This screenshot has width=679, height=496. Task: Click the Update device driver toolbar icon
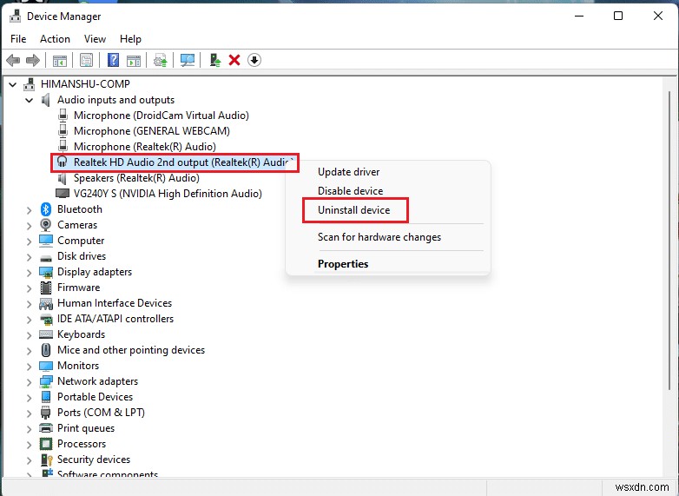click(161, 60)
